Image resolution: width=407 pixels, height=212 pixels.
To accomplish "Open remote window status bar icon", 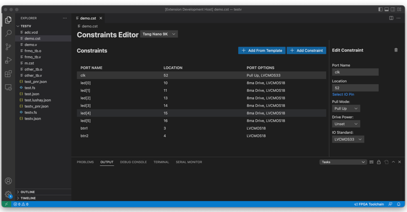I will pyautogui.click(x=6, y=204).
